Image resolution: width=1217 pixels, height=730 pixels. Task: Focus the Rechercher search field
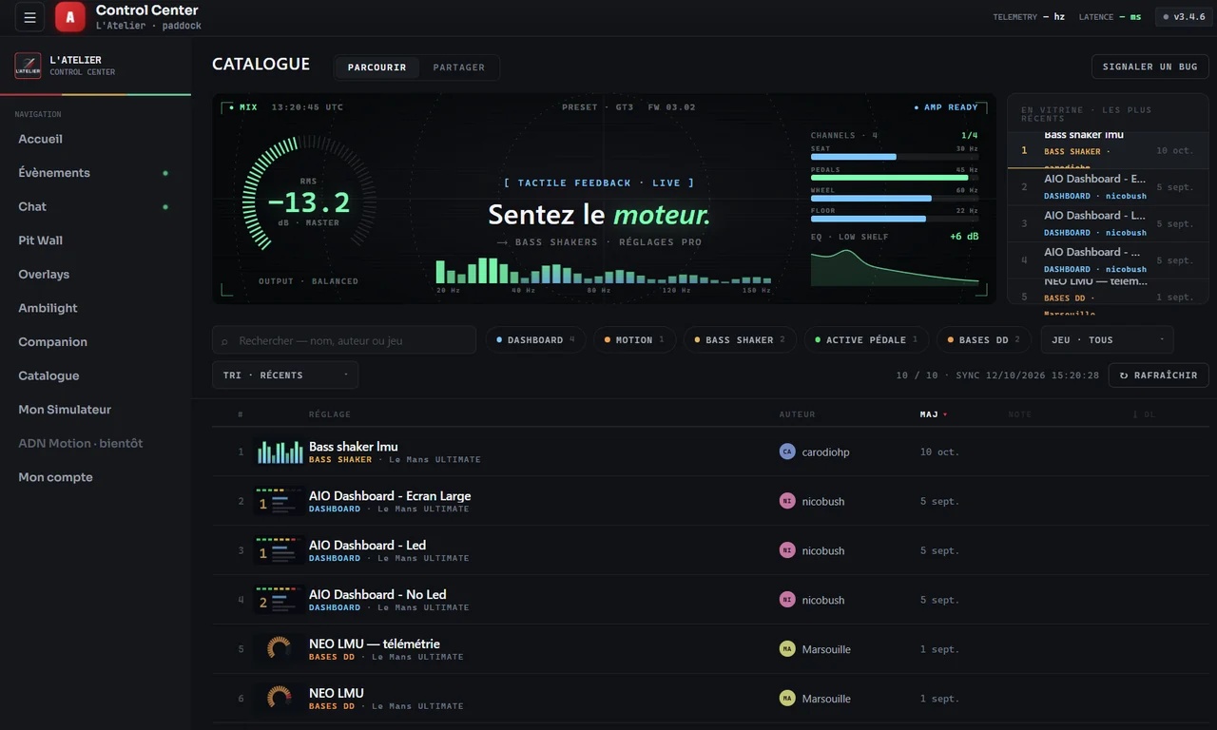344,340
